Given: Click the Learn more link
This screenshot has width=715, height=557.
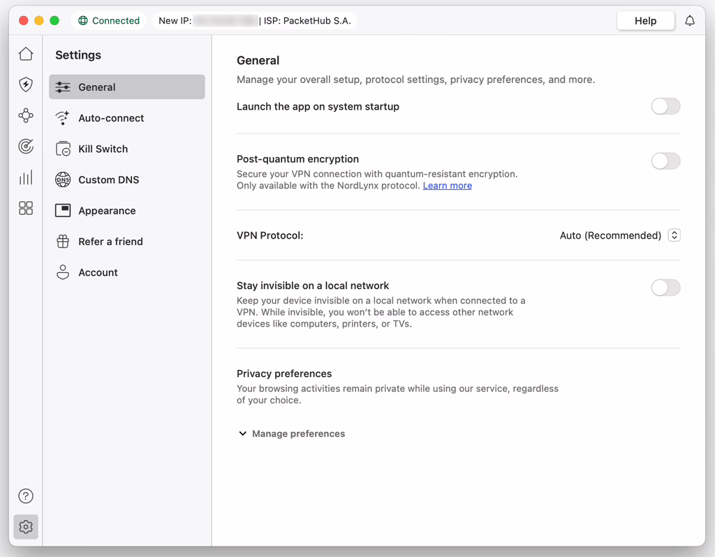Looking at the screenshot, I should click(x=447, y=185).
